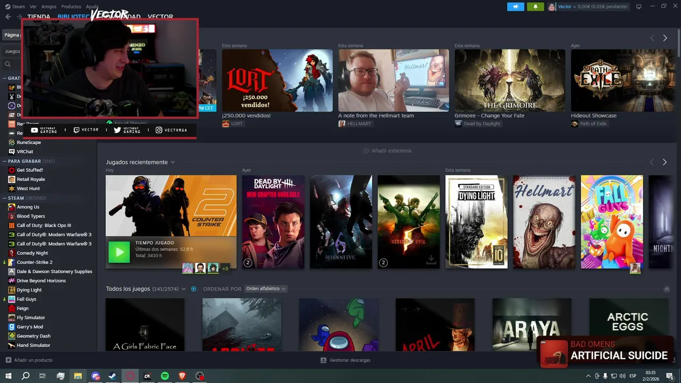The height and width of the screenshot is (383, 681).
Task: Select the Hellmart cover in recent games
Action: [x=544, y=222]
